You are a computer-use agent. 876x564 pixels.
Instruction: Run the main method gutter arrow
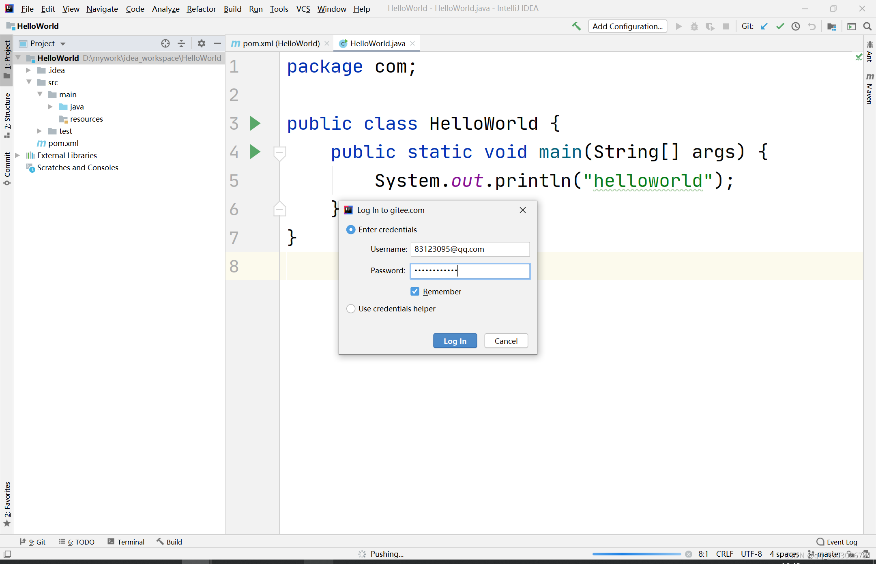[255, 152]
